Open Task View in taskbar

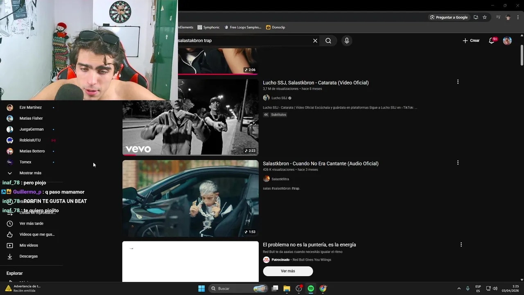(275, 288)
